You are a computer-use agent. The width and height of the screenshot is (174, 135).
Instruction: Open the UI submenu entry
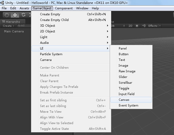pyautogui.click(x=71, y=48)
